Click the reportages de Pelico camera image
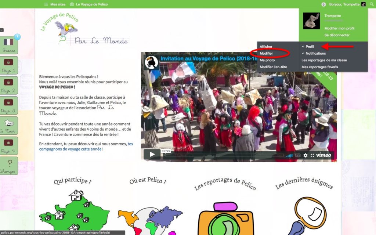 point(226,219)
